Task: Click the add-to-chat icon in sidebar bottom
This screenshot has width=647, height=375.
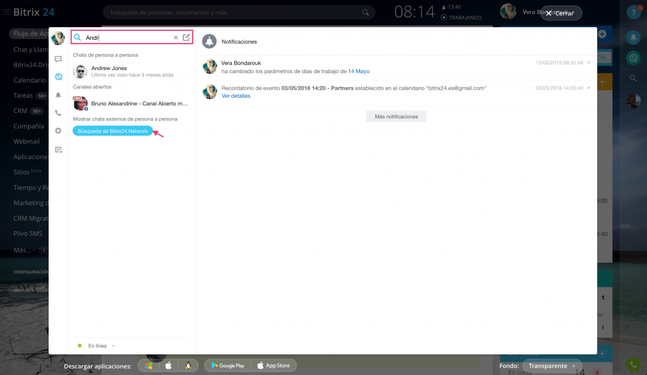Action: pyautogui.click(x=58, y=150)
